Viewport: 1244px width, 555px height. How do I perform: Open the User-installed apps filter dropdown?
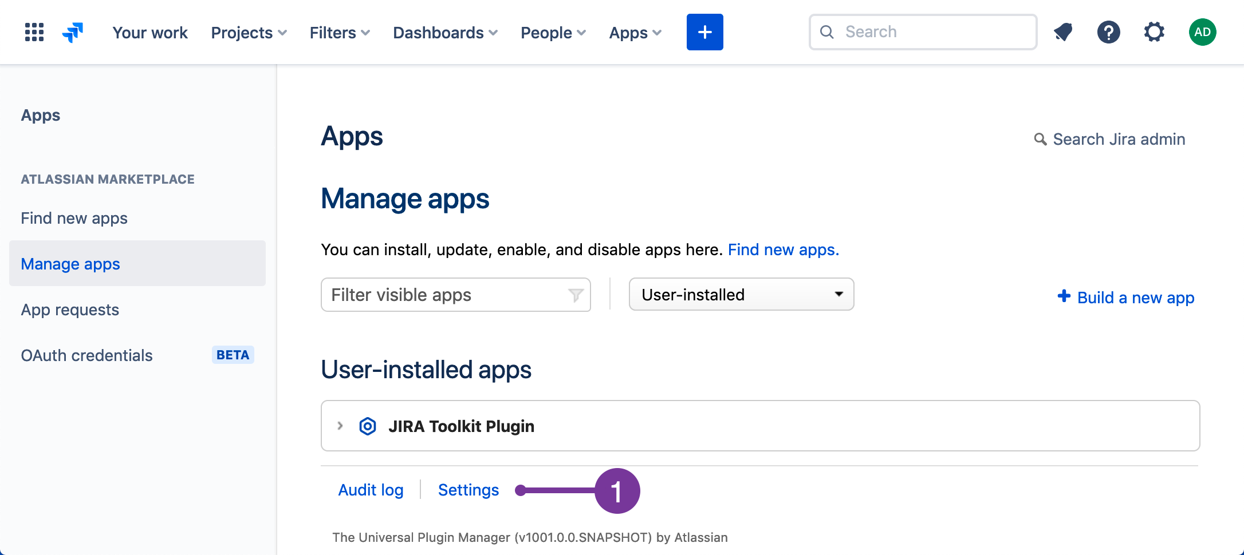click(741, 294)
